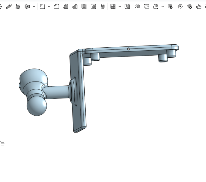Select the Split tool
This screenshot has height=182, width=206.
(x=146, y=6)
